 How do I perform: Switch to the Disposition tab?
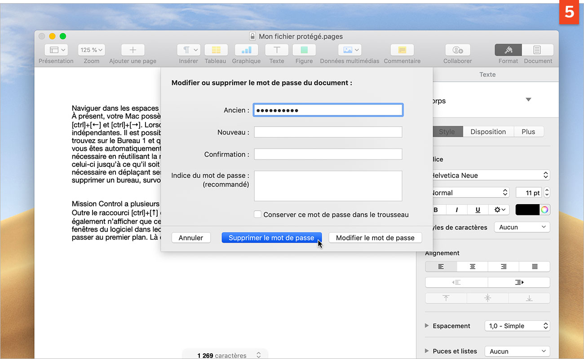(x=488, y=131)
